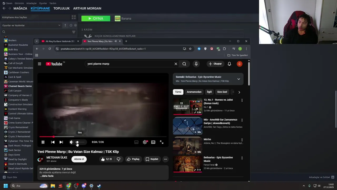Open Tüm Yer İşaretleri bookmarks folder
This screenshot has width=337, height=190.
pos(237,55)
